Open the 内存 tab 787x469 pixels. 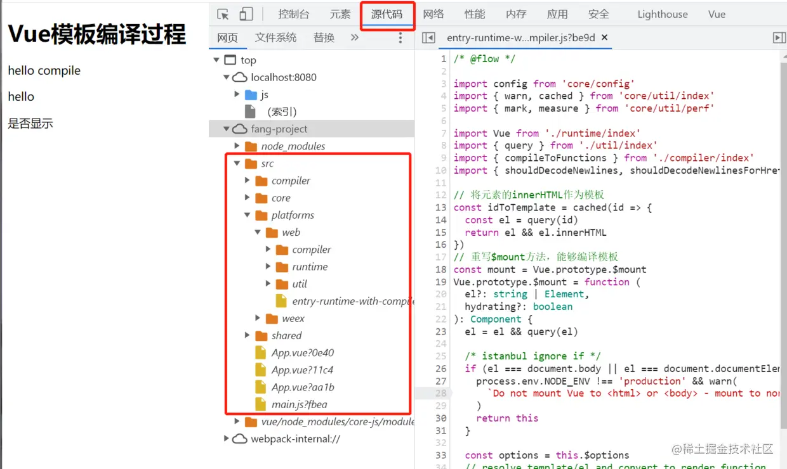[516, 14]
